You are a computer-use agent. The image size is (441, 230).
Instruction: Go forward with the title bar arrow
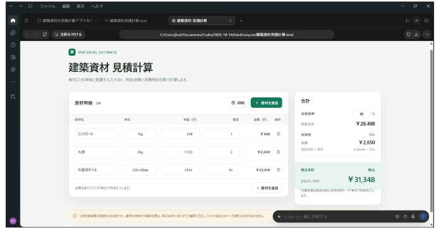(21, 6)
